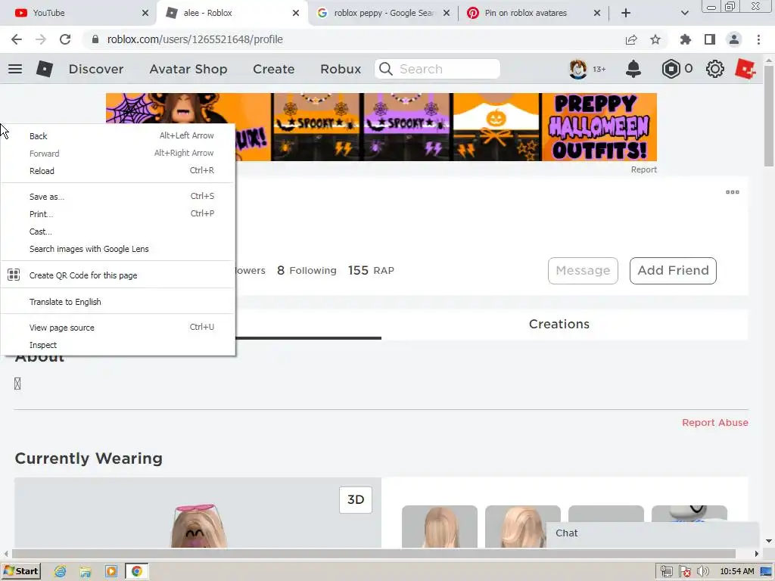
Task: Select View page source
Action: point(118,328)
